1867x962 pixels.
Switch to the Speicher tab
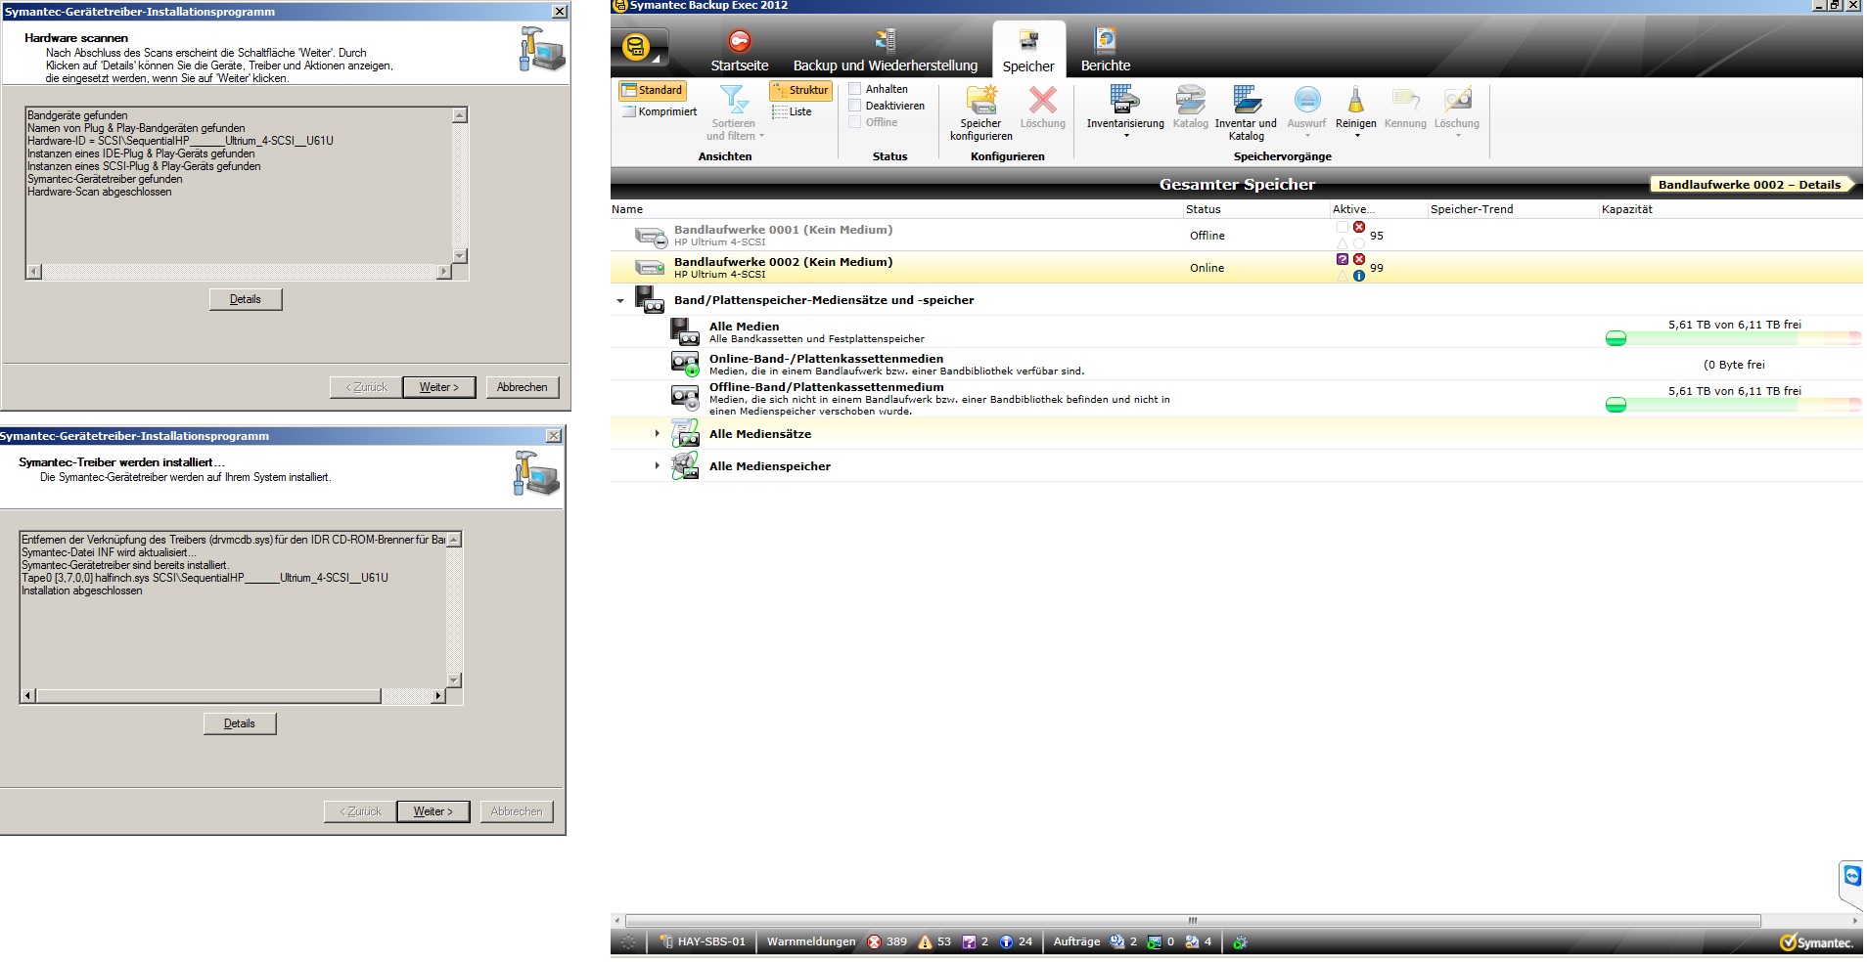coord(1028,50)
